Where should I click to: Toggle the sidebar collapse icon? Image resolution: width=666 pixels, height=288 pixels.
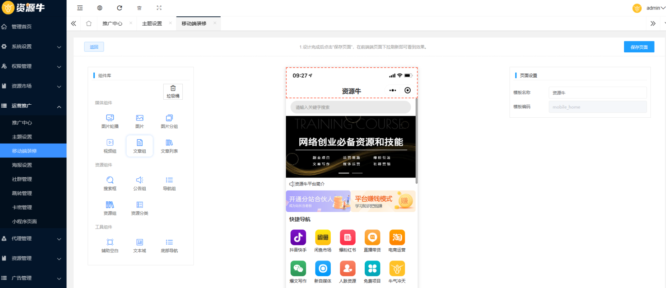[80, 8]
